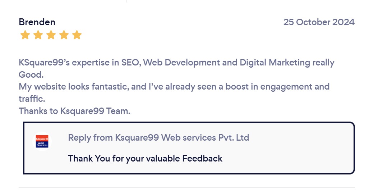Click the word "SEO" in the review
The height and width of the screenshot is (191, 369).
(x=132, y=63)
